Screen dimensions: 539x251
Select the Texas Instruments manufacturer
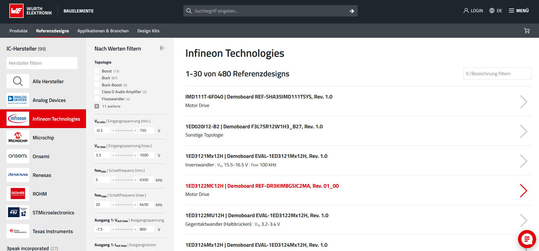click(53, 231)
